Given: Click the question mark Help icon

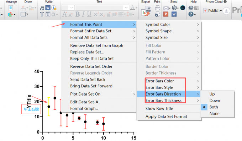Looking at the screenshot, I should coord(191,14).
